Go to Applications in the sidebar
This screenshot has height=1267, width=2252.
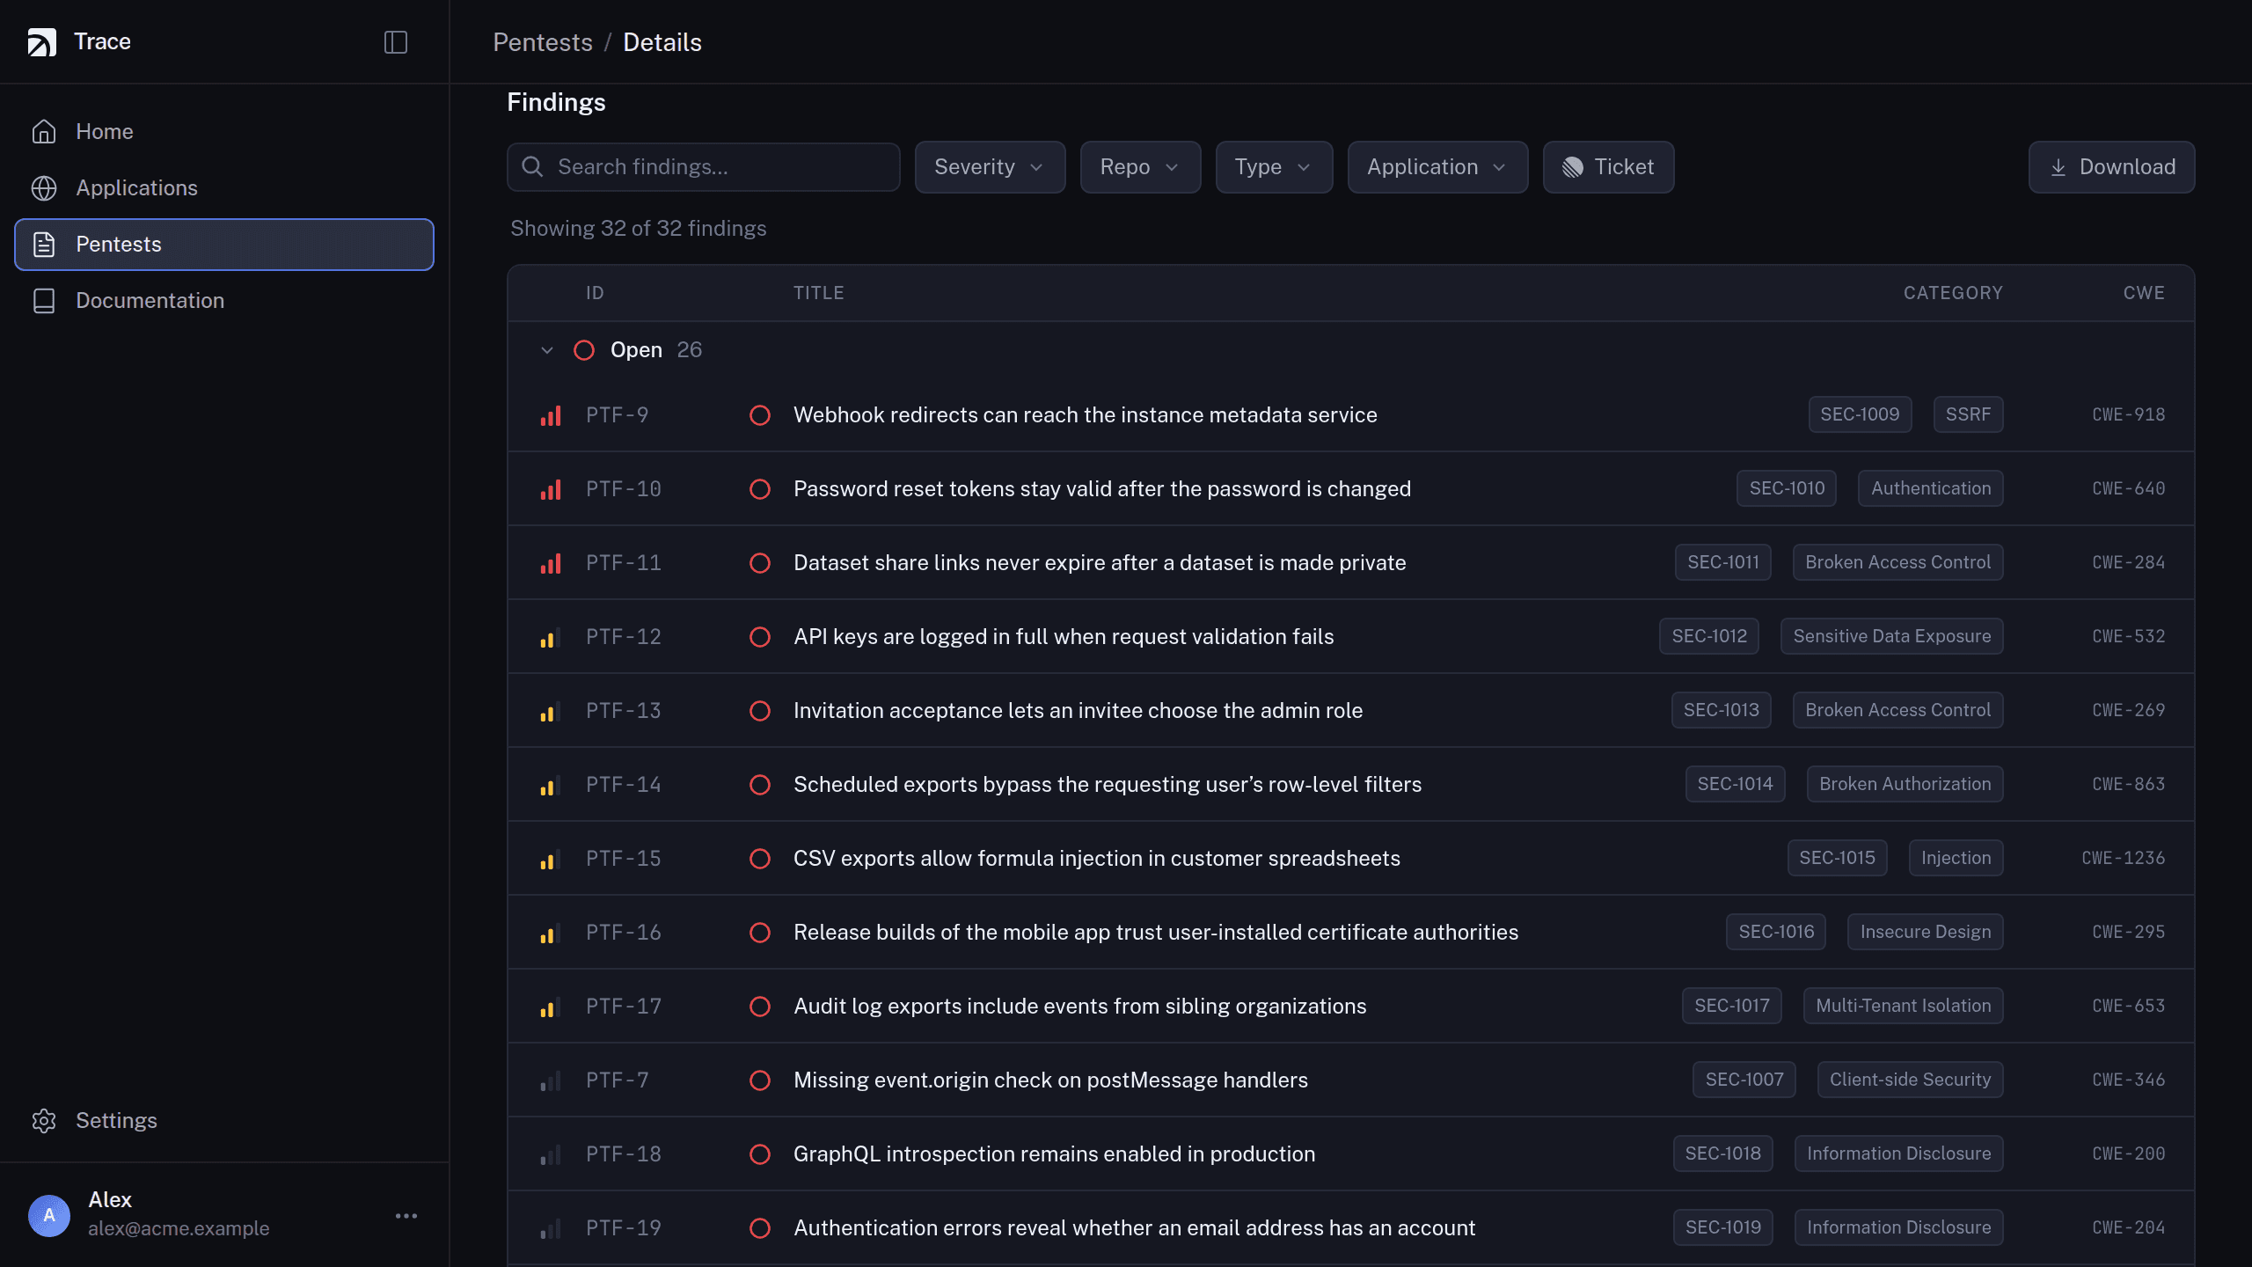[224, 187]
